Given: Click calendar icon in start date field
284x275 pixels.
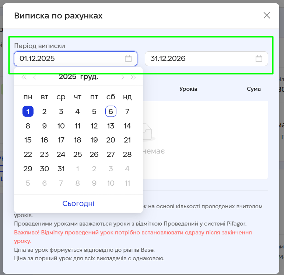Looking at the screenshot, I should tap(128, 59).
